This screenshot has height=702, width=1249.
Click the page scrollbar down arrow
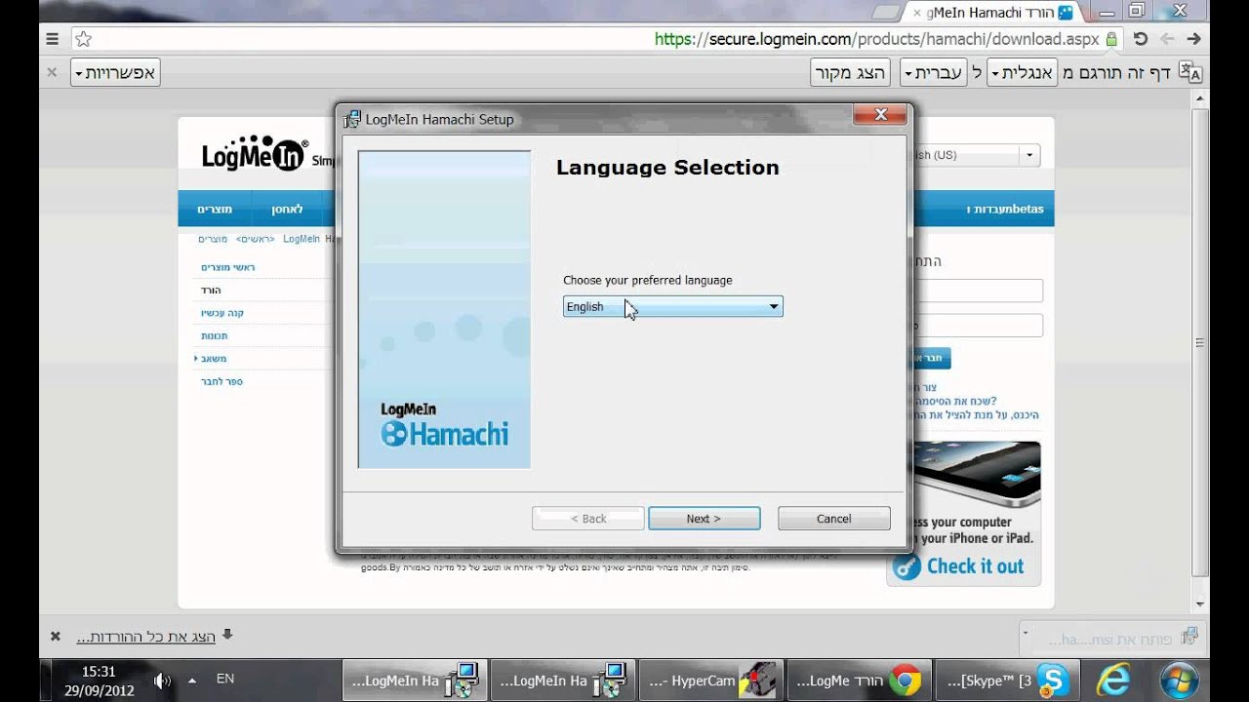click(1201, 604)
